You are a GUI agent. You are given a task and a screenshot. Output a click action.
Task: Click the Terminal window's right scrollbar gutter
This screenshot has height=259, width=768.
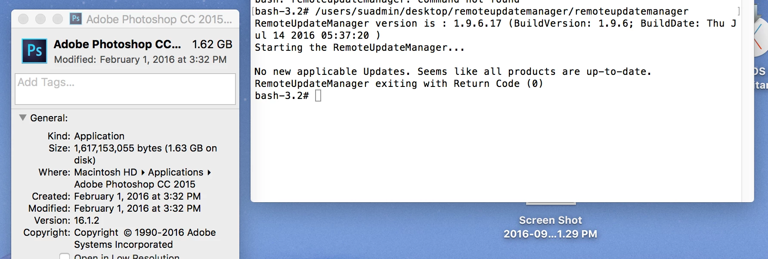tap(748, 101)
